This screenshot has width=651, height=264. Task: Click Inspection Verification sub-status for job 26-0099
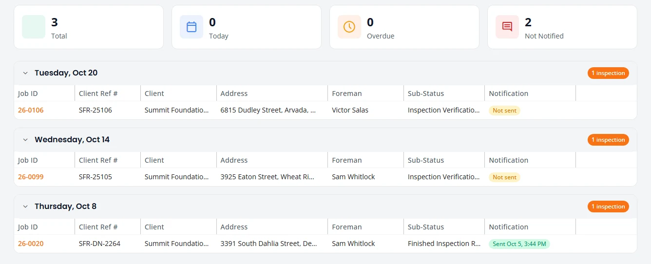click(x=444, y=177)
